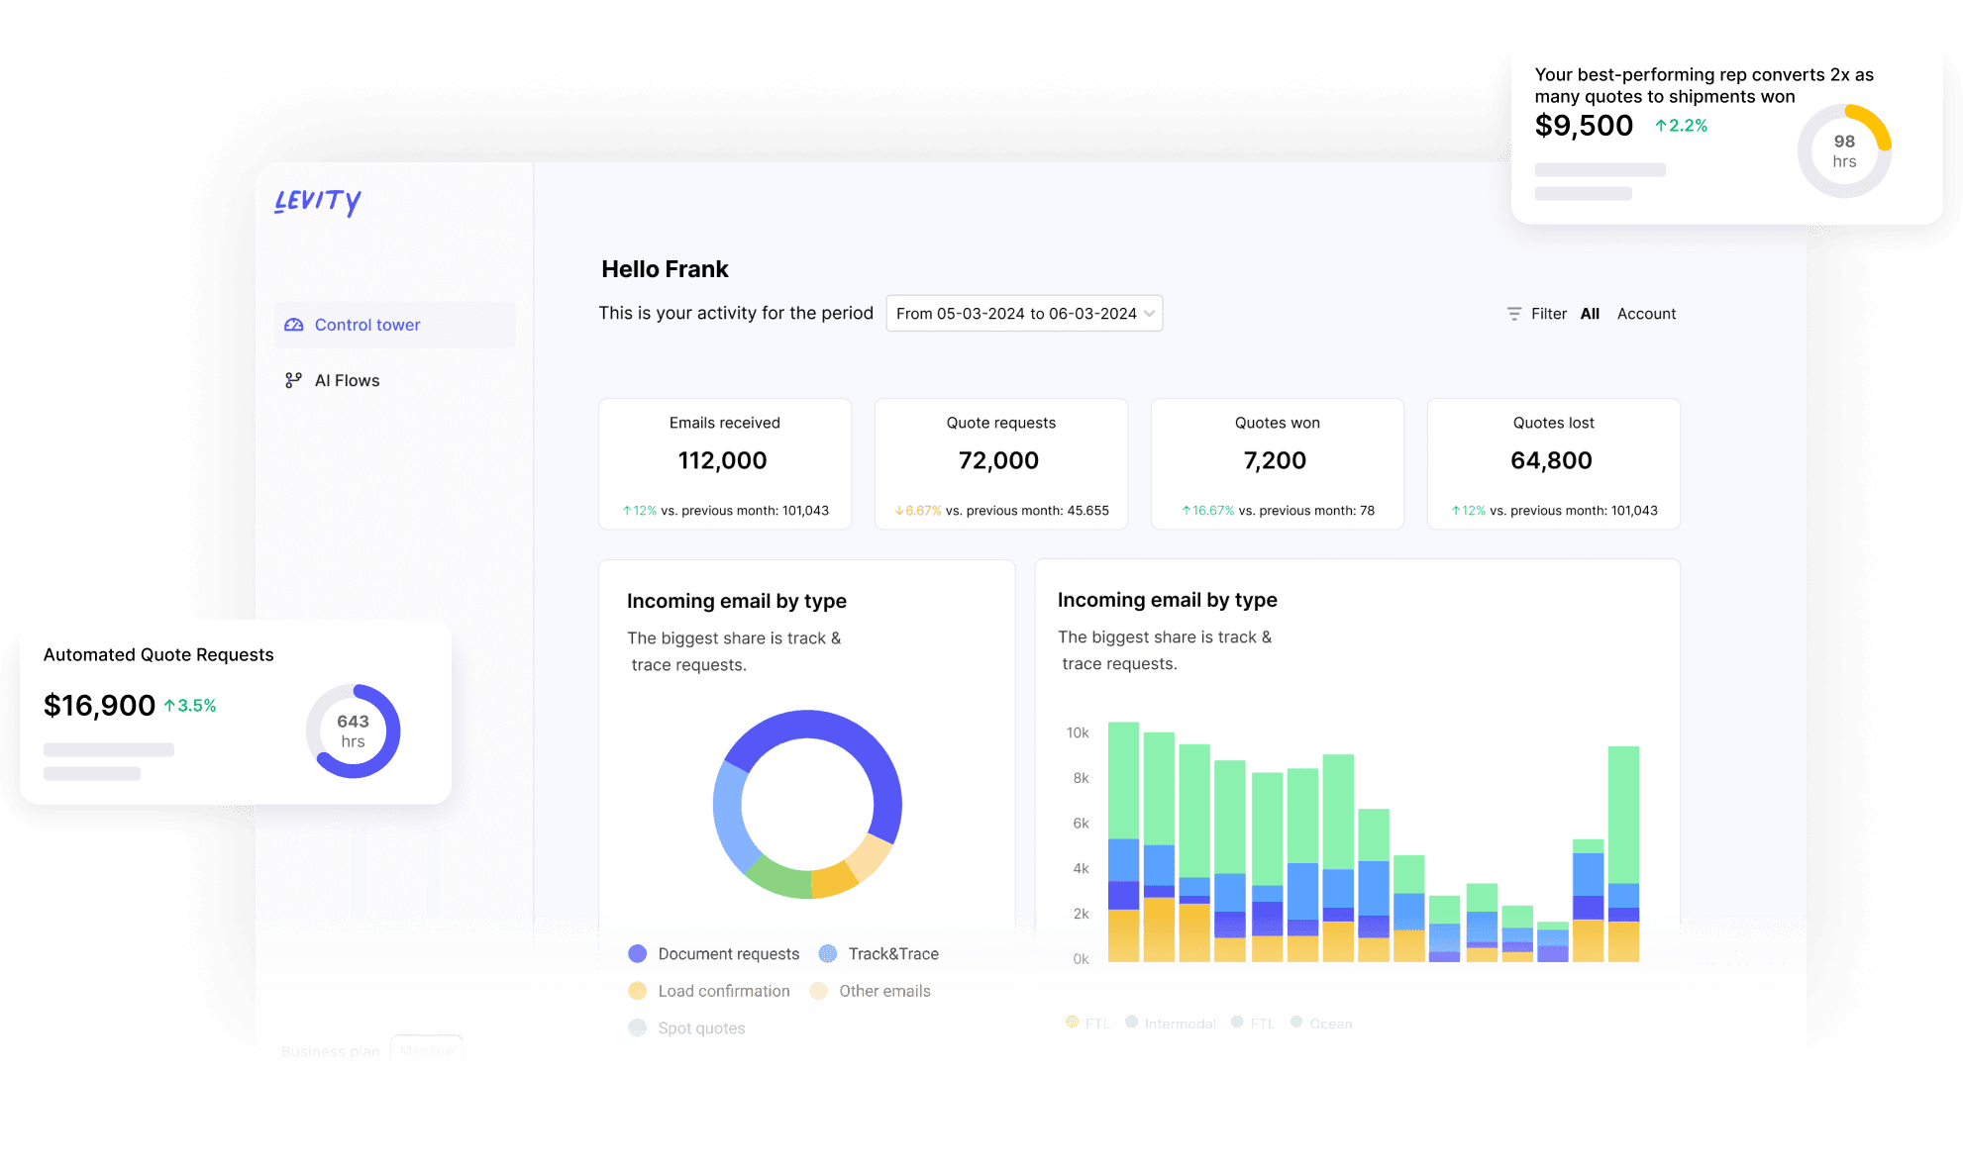
Task: Click the Filter lines icon
Action: tap(1513, 314)
